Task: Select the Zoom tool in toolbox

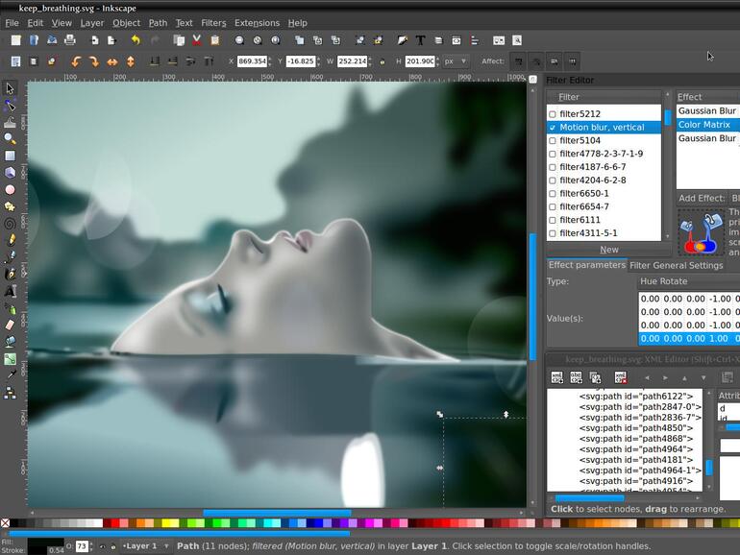Action: point(11,139)
